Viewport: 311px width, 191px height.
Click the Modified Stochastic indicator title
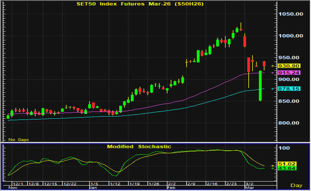(x=139, y=146)
